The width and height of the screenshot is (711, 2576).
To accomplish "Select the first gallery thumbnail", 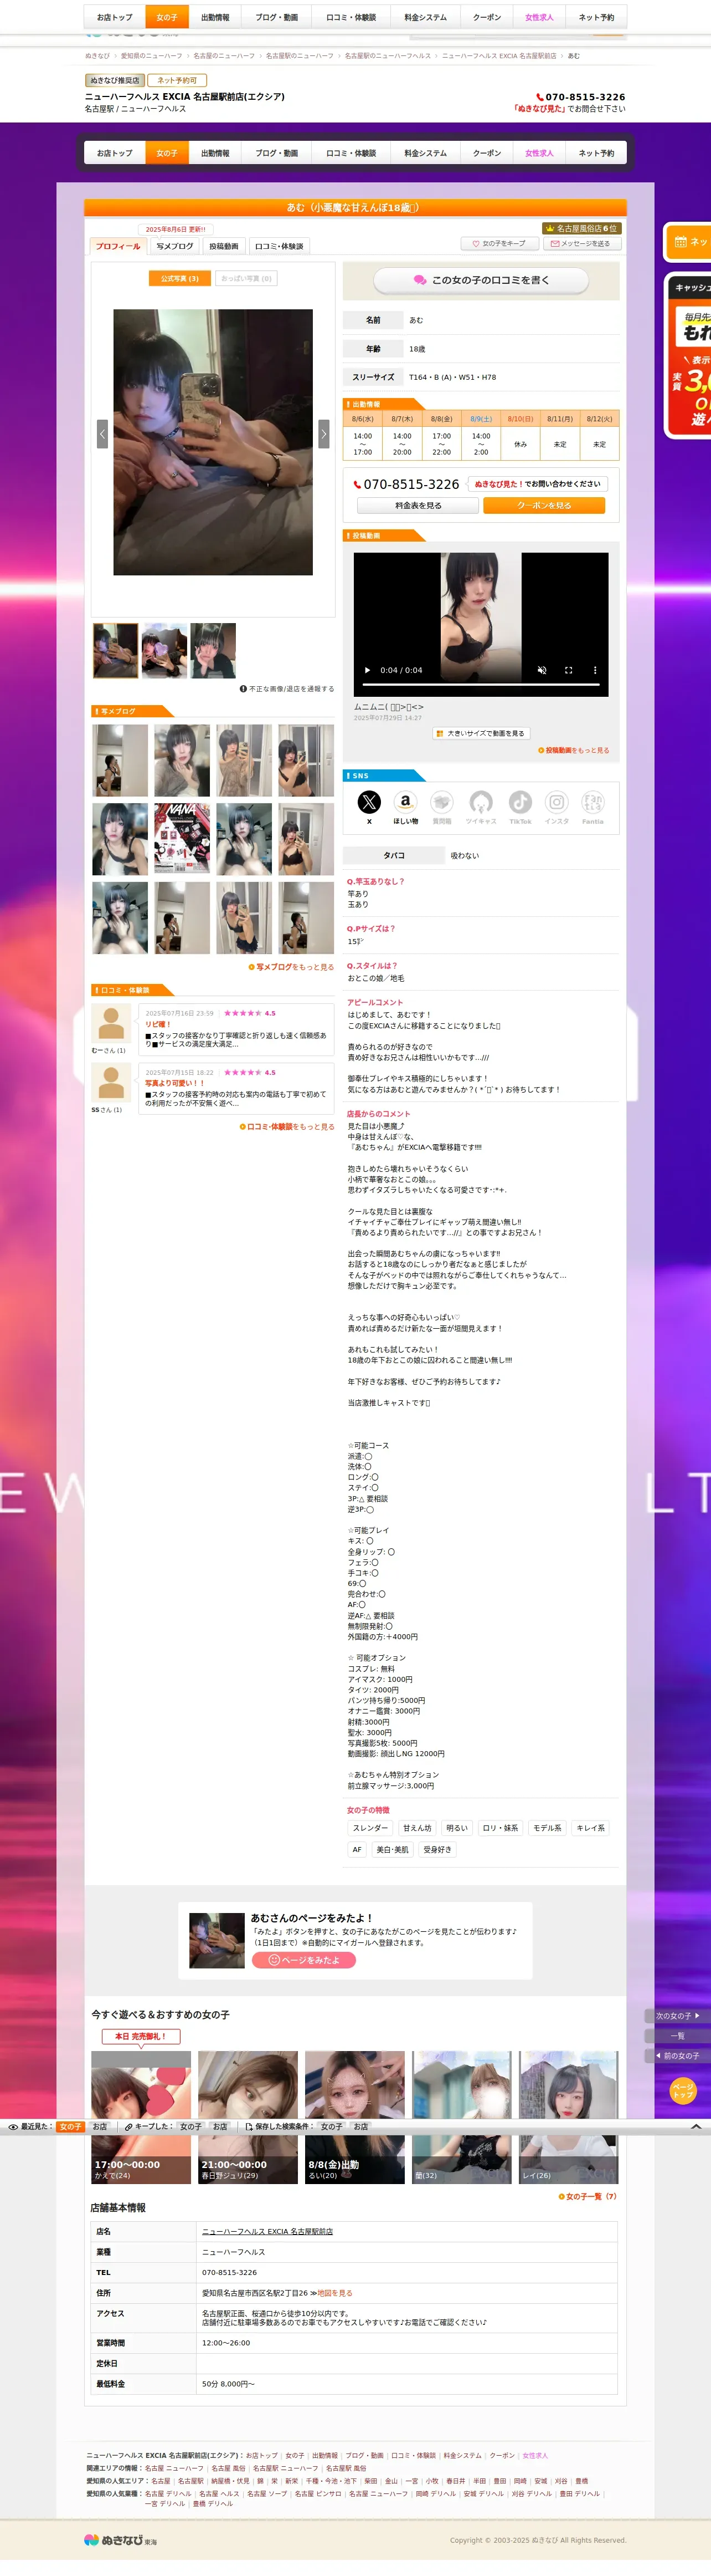I will (x=116, y=651).
